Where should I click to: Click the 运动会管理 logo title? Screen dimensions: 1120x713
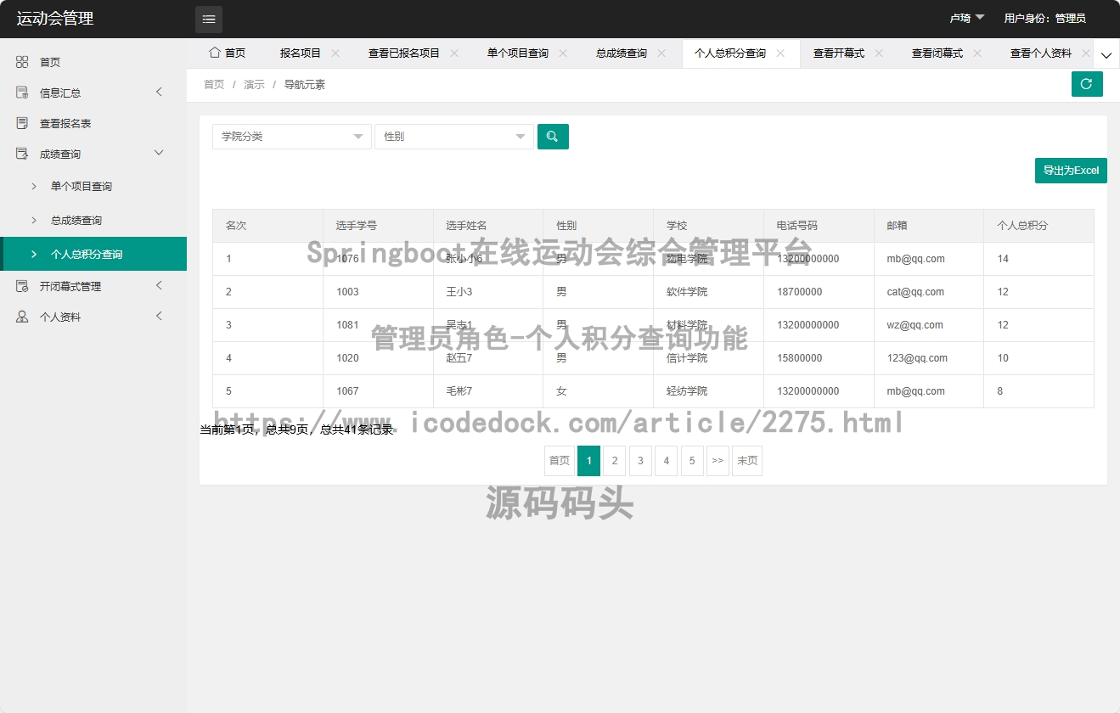(55, 19)
